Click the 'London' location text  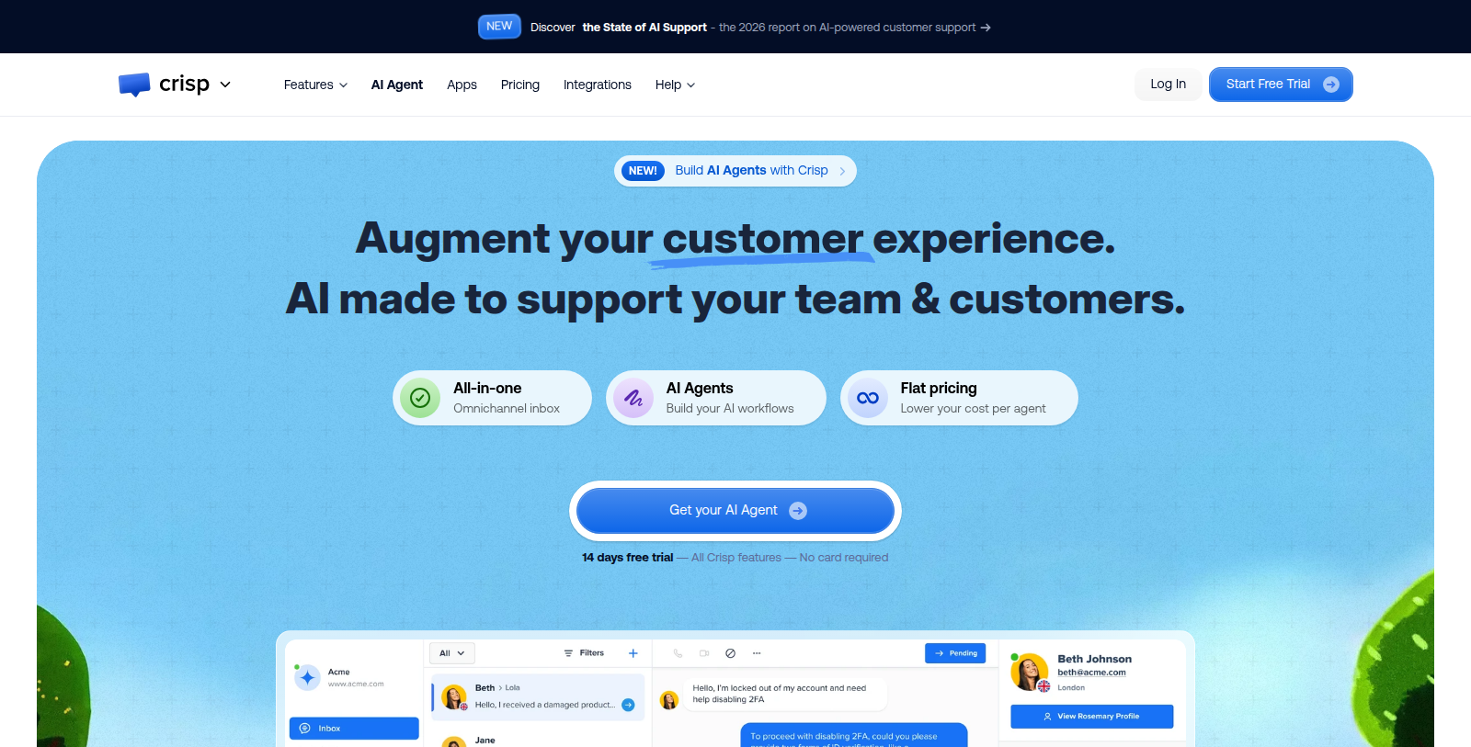[x=1071, y=688]
